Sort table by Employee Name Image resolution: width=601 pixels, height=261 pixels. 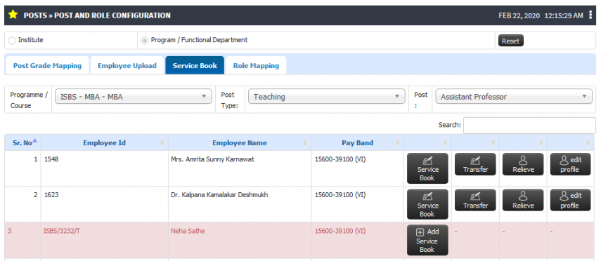click(x=240, y=142)
